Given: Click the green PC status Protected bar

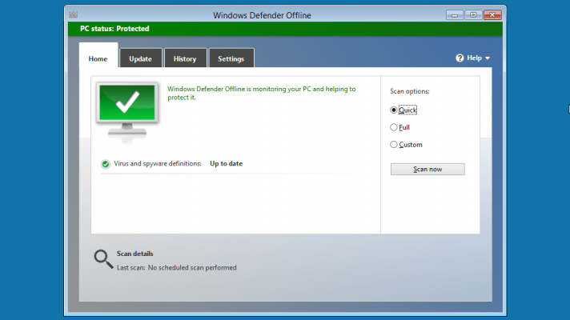Looking at the screenshot, I should pos(284,29).
